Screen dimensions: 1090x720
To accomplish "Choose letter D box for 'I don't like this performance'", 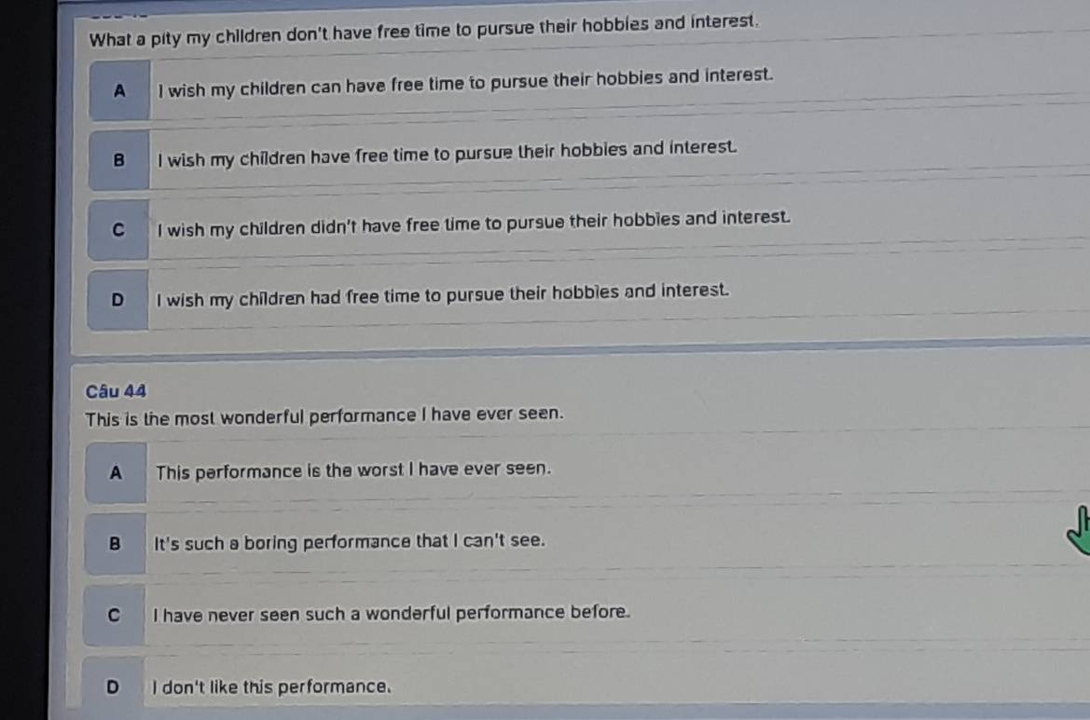I will 113,686.
